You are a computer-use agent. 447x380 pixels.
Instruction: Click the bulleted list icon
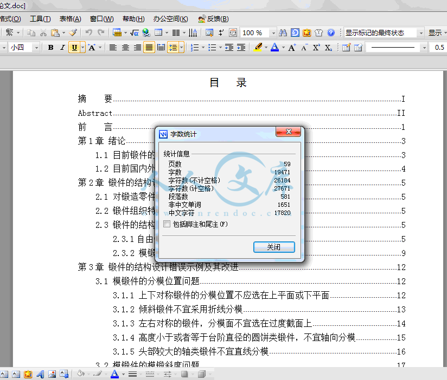tap(212, 48)
